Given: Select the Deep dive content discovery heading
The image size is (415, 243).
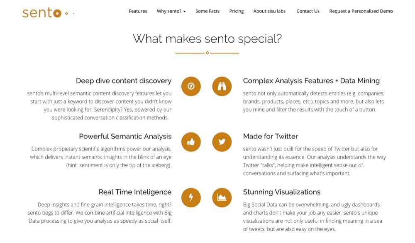Looking at the screenshot, I should tap(124, 81).
